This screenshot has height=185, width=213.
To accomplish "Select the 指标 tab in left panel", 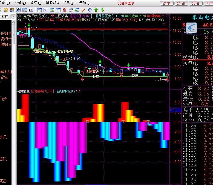I will click(5, 17).
